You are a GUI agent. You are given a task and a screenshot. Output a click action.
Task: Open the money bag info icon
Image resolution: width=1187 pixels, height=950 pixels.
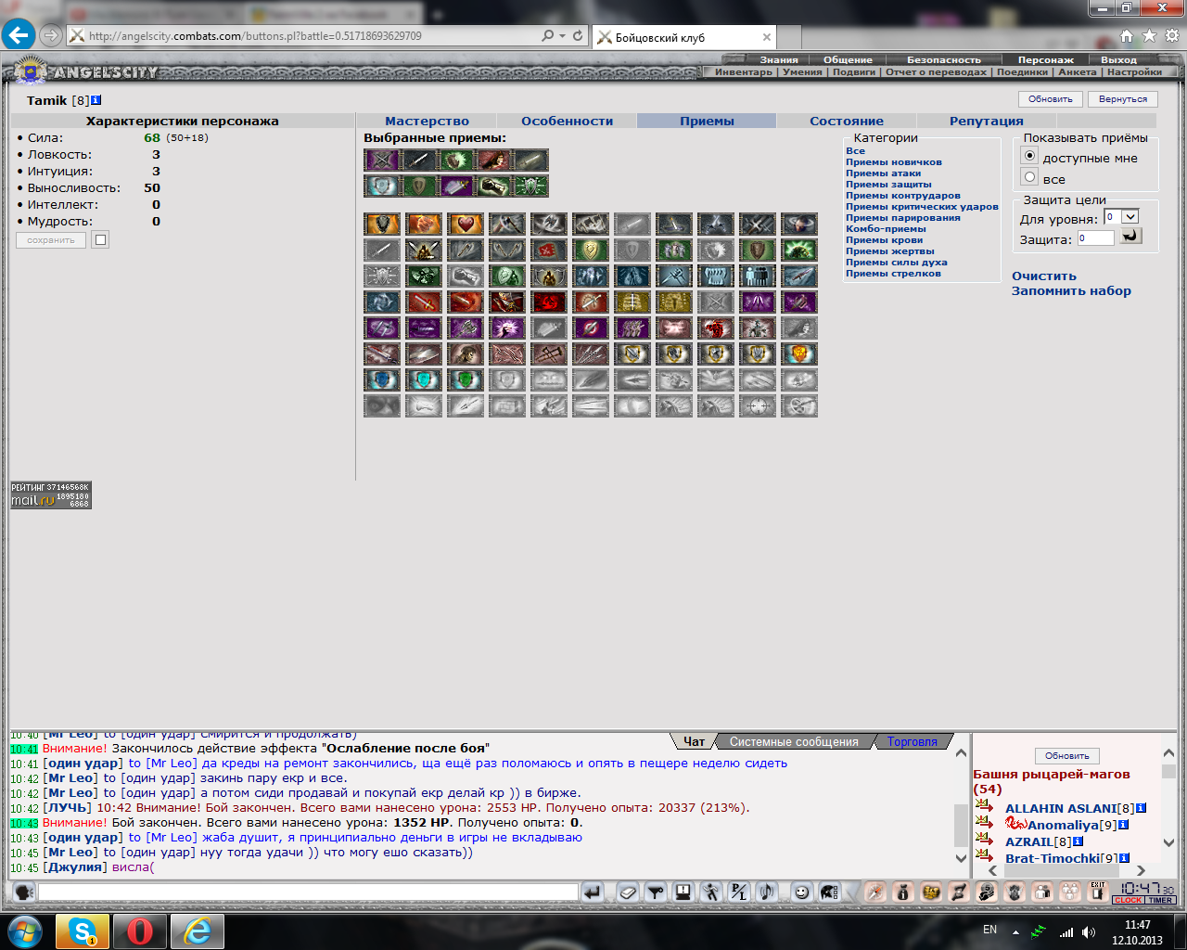pyautogui.click(x=902, y=892)
